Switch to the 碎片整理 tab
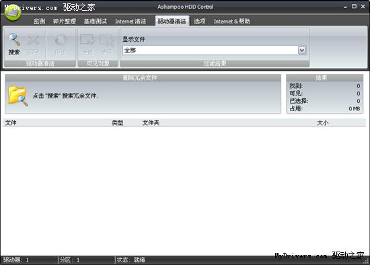 click(x=65, y=22)
